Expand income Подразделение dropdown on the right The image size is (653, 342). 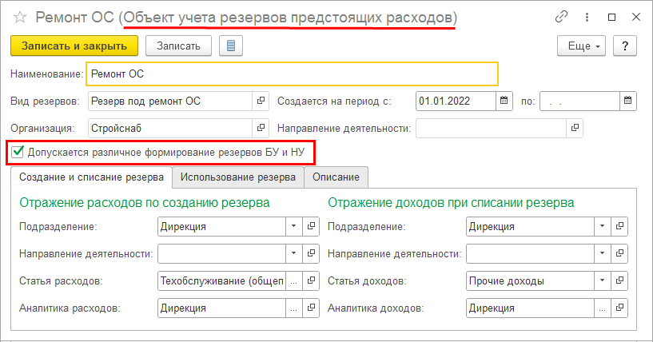[601, 227]
